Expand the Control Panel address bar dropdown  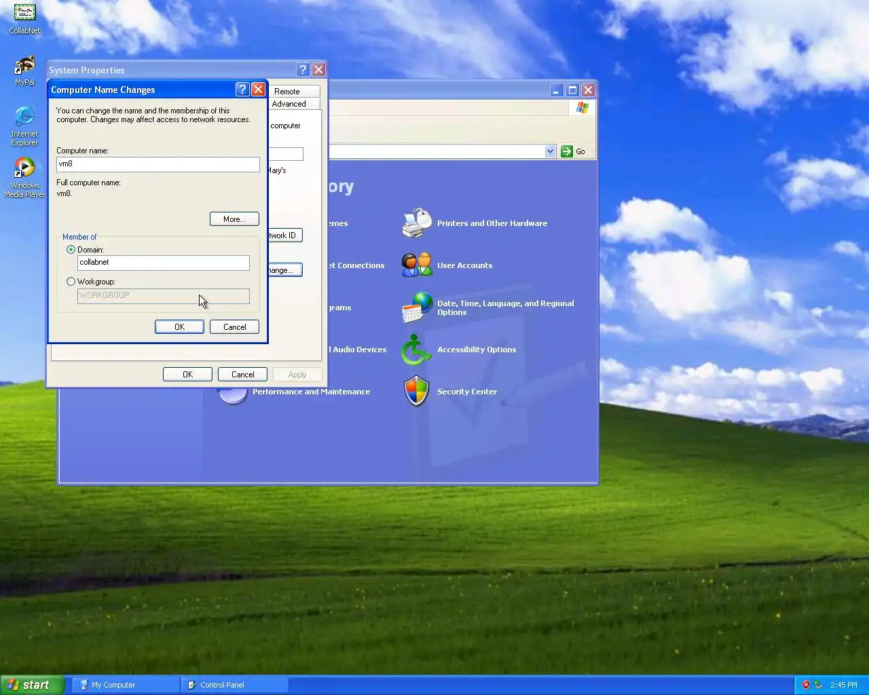click(x=550, y=151)
